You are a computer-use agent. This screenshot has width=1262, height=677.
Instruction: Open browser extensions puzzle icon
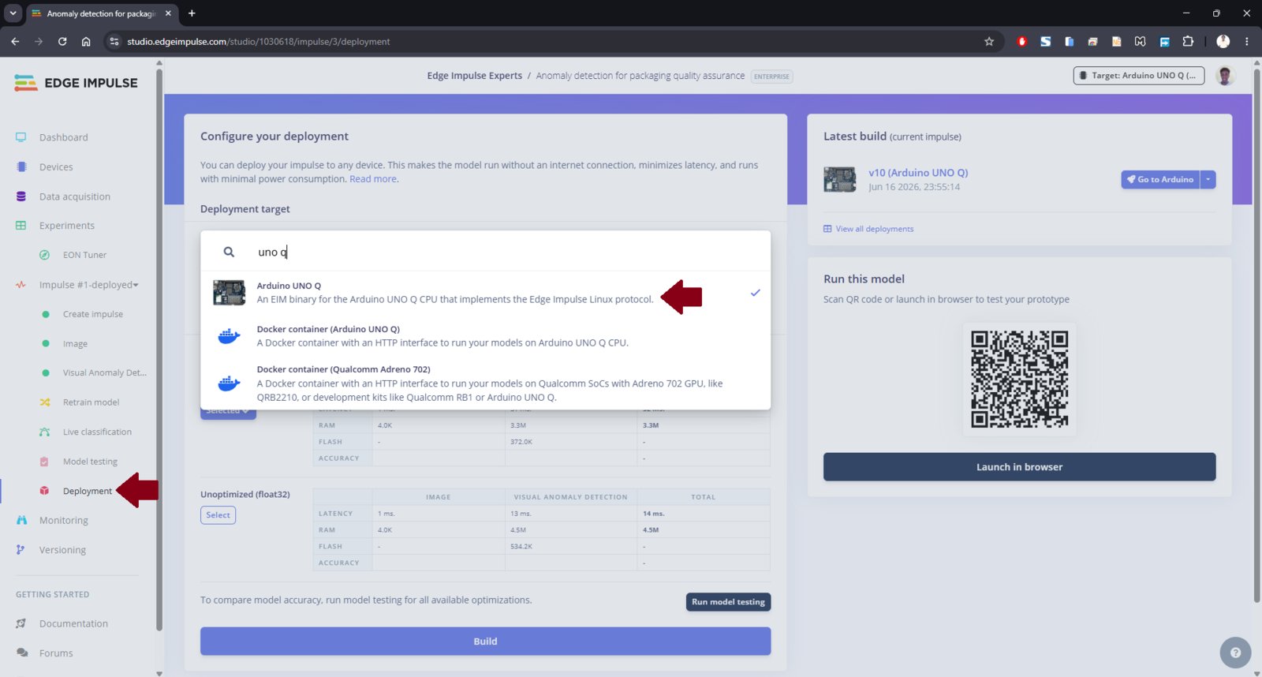(1188, 42)
